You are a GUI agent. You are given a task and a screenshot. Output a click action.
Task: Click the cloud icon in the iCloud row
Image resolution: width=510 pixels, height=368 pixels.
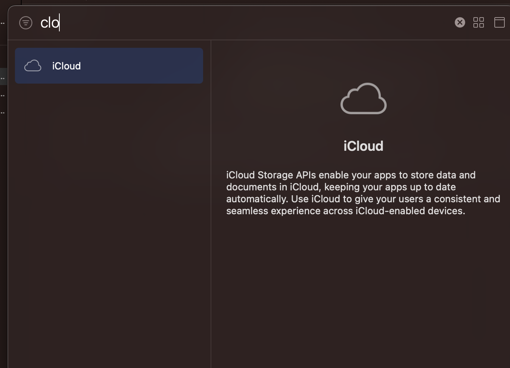coord(33,66)
